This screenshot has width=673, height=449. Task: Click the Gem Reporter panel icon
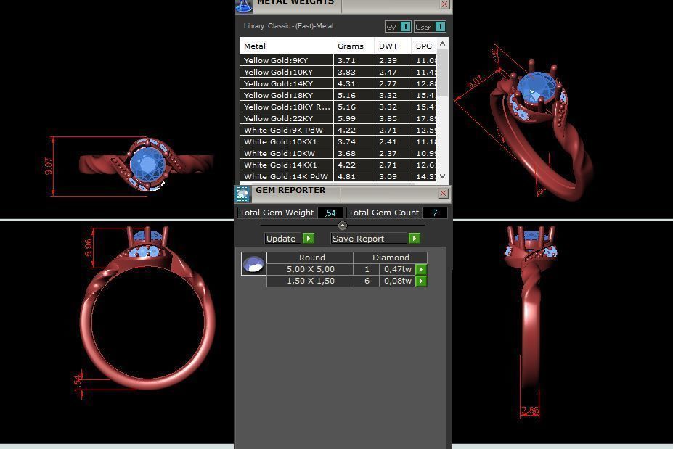point(242,194)
